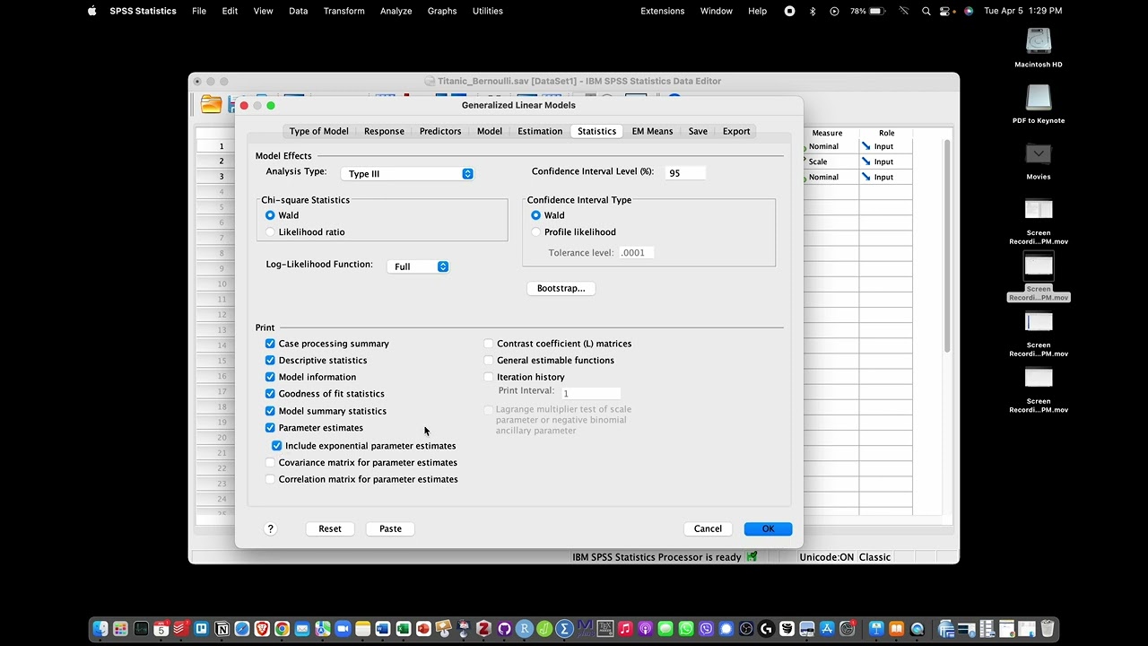This screenshot has height=646, width=1148.
Task: Edit the Confidence Interval Level field
Action: click(685, 173)
